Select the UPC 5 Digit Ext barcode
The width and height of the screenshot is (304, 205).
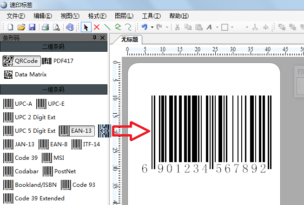click(29, 131)
